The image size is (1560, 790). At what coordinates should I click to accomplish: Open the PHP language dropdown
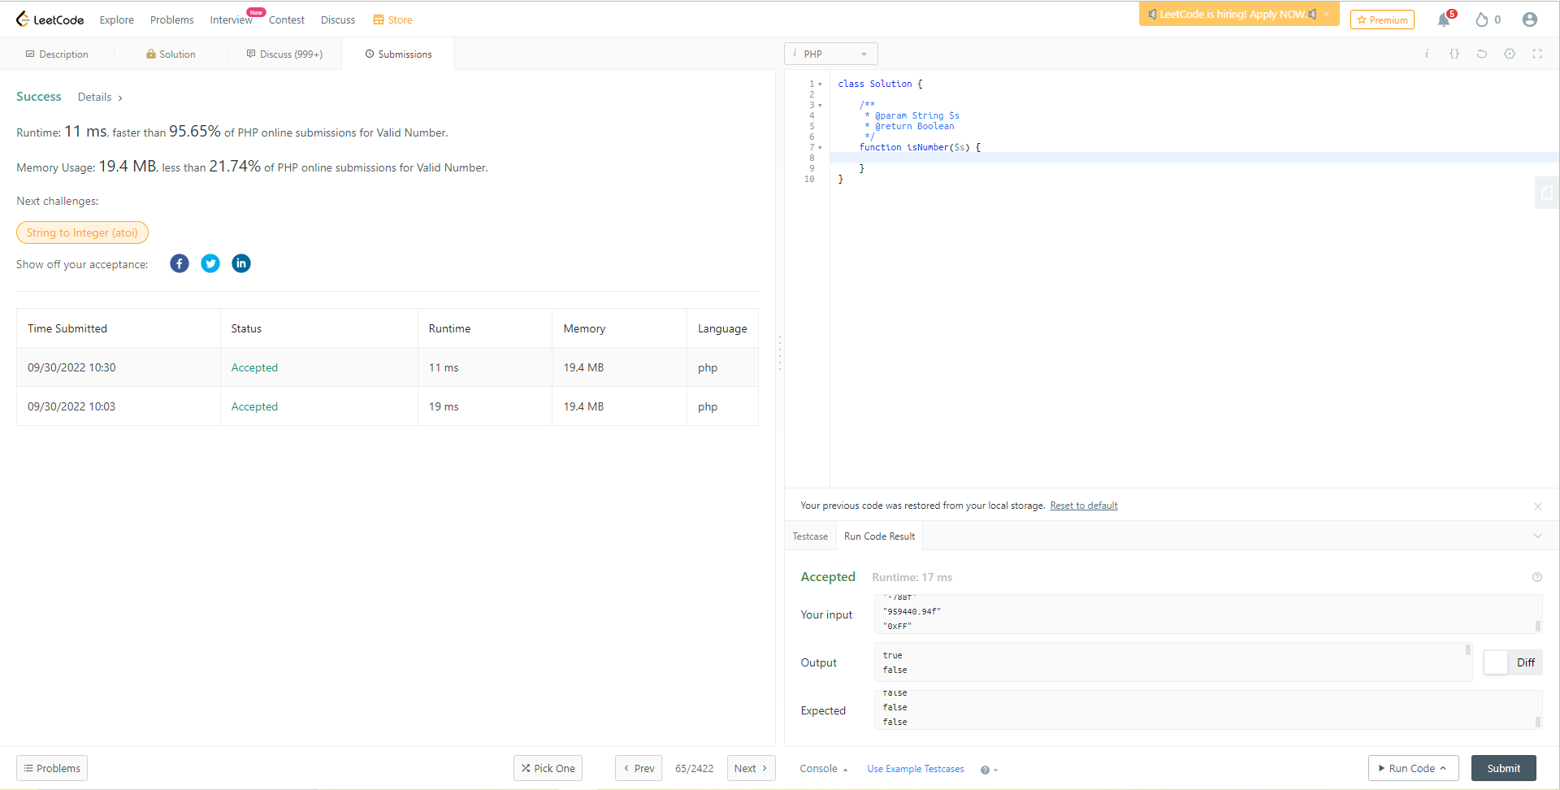[x=831, y=54]
